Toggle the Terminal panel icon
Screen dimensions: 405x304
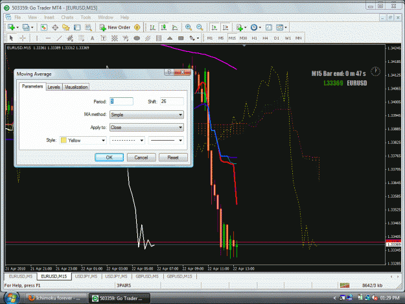(x=77, y=27)
